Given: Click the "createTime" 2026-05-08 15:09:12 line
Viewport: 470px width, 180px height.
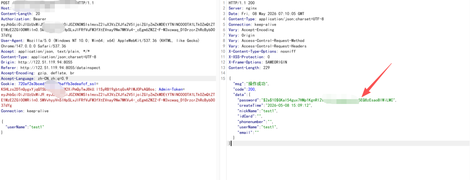Looking at the screenshot, I should [275, 105].
